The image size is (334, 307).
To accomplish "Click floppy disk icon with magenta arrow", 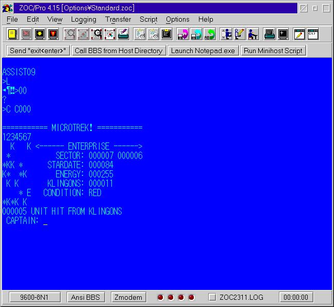I will 183,34.
